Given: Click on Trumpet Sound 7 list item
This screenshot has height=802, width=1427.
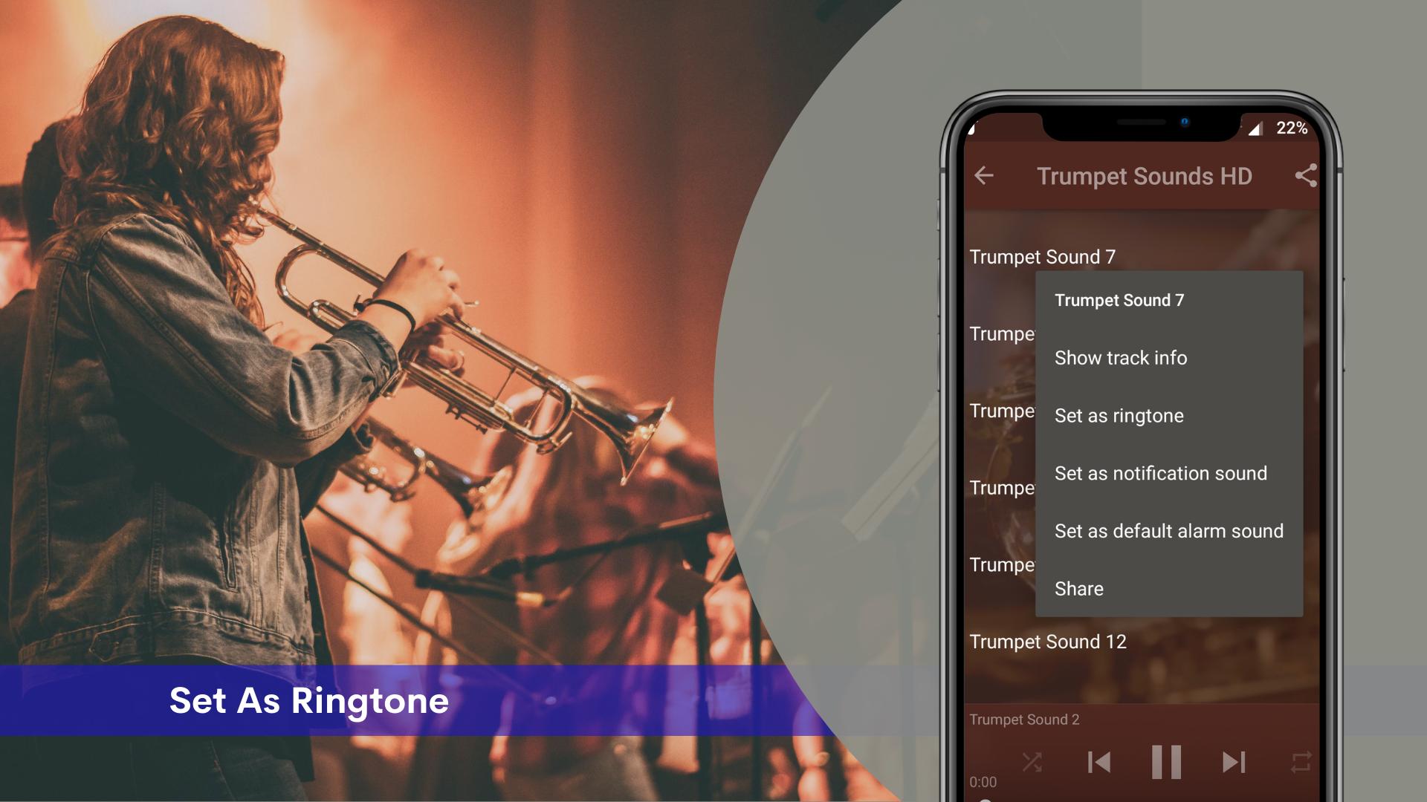Looking at the screenshot, I should point(1042,255).
